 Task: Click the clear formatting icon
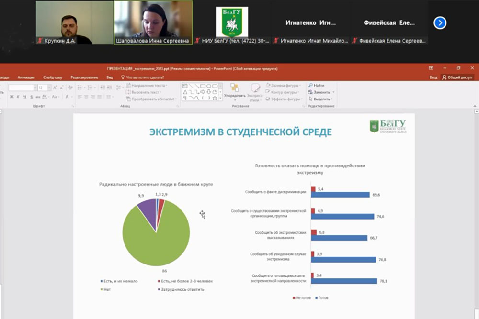(x=69, y=88)
